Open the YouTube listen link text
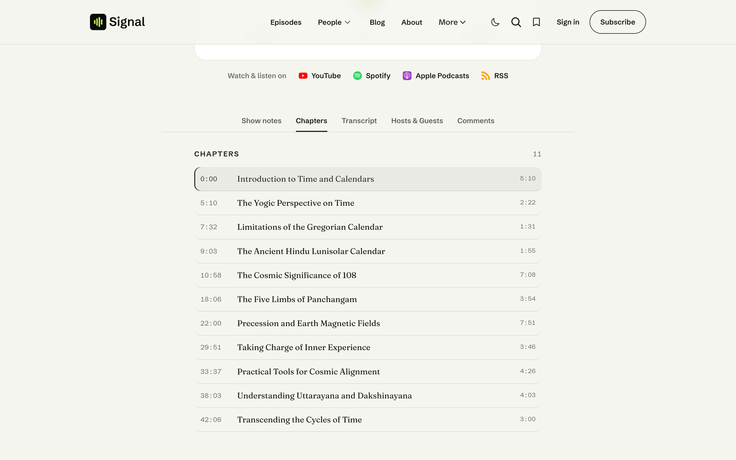Viewport: 736px width, 460px height. 326,76
